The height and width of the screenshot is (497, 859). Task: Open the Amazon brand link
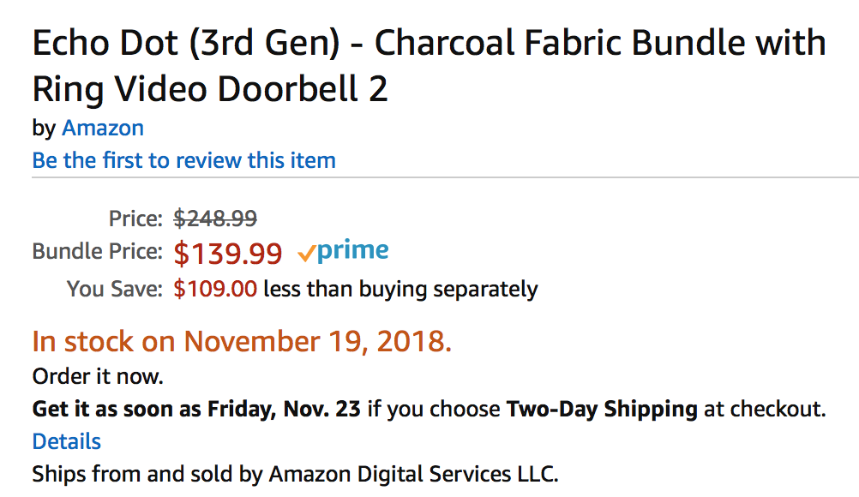click(103, 129)
